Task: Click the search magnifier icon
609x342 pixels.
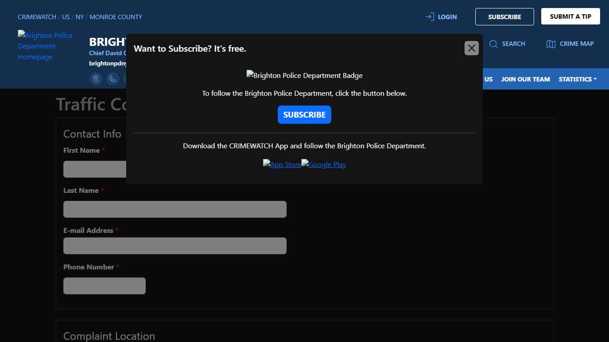Action: tap(494, 44)
